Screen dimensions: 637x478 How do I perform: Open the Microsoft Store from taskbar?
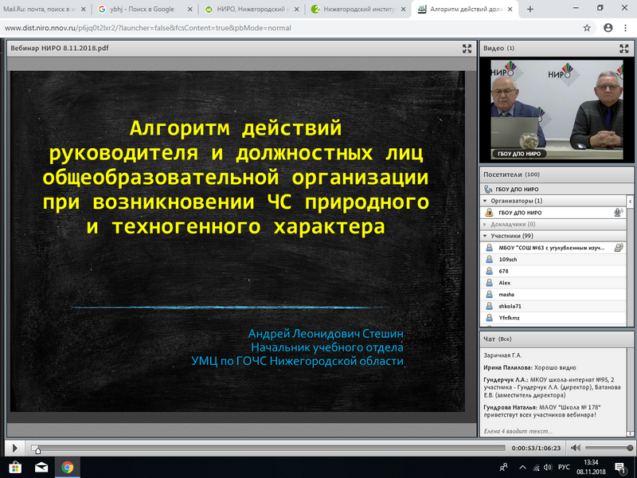(x=15, y=468)
